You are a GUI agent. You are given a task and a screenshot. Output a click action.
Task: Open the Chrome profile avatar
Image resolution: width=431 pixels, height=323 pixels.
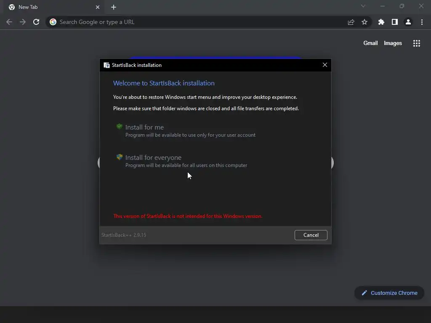pos(408,22)
